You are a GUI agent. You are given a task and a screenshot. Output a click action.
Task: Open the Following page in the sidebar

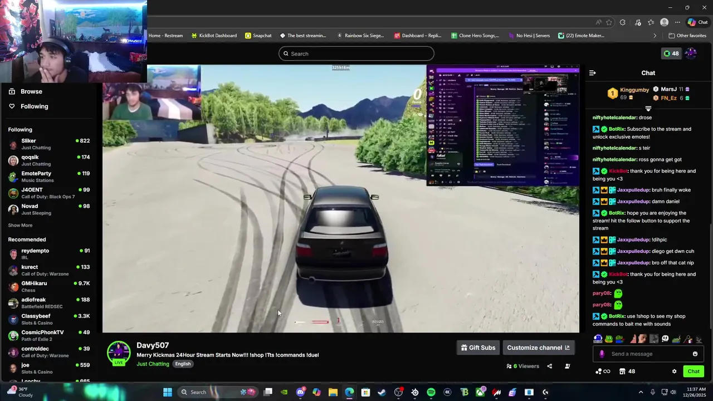(x=28, y=106)
